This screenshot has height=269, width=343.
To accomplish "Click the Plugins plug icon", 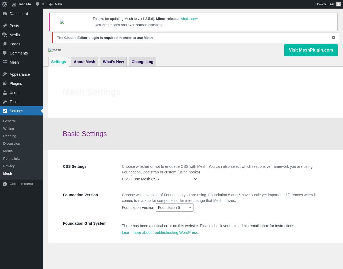I will click(5, 83).
